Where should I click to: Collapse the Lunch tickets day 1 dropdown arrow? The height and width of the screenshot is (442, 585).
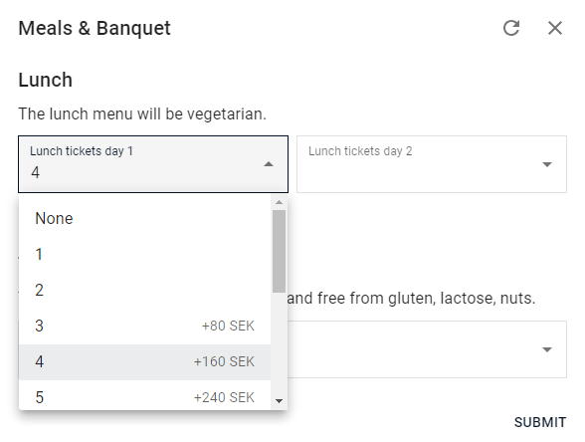point(269,164)
